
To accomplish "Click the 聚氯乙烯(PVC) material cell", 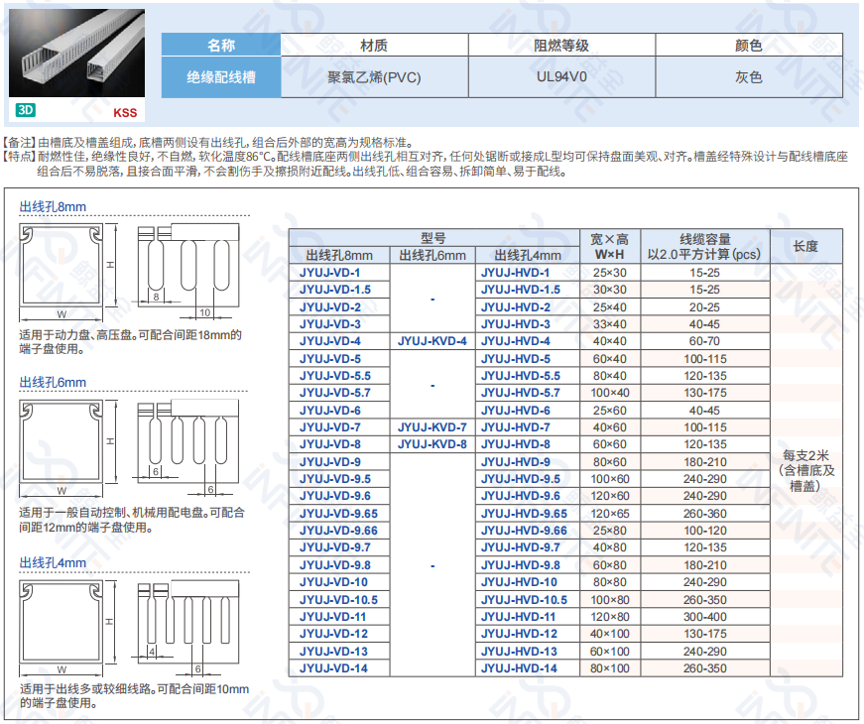I will 374,76.
